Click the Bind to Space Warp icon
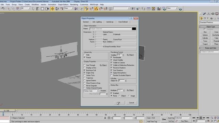The image size is (219, 123). (18, 9)
